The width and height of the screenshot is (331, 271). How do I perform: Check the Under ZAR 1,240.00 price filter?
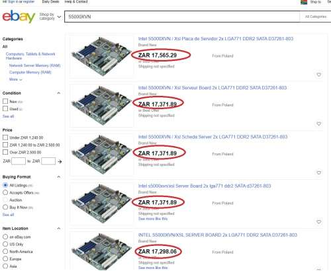5,137
